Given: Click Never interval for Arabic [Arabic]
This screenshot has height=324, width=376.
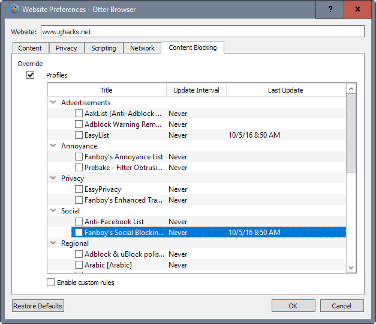Looking at the screenshot, I should 178,265.
